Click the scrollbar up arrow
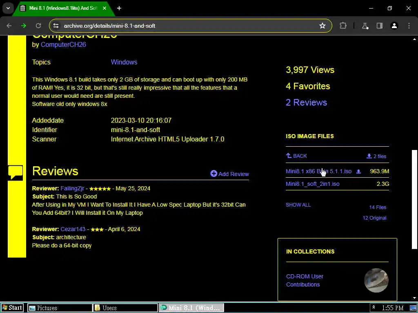This screenshot has width=418, height=313. [x=414, y=40]
